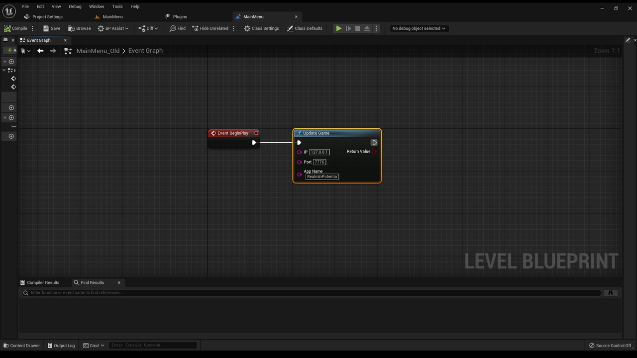The width and height of the screenshot is (637, 358).
Task: Click the pencil icon at the graph's right edge
Action: [x=628, y=40]
